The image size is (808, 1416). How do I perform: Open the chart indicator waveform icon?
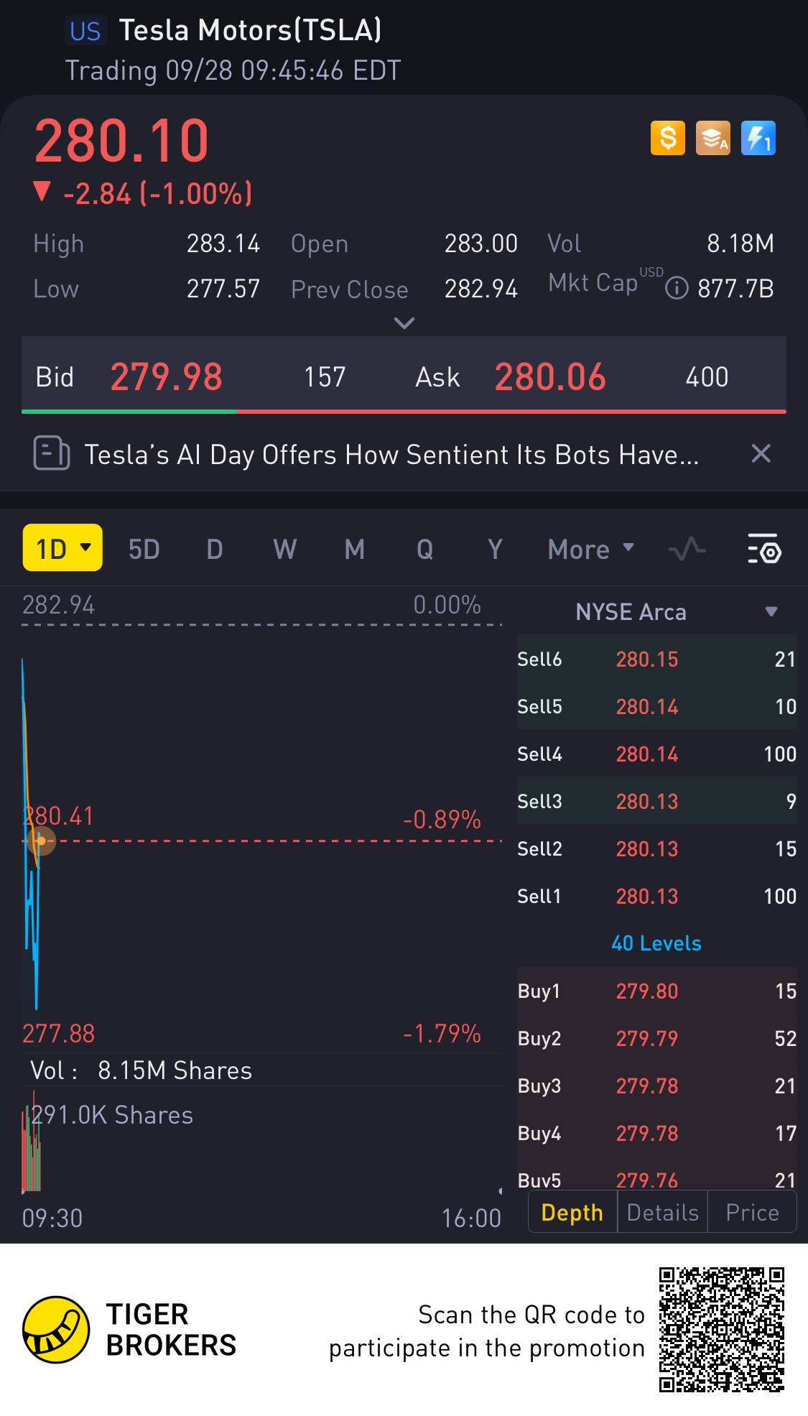pyautogui.click(x=687, y=550)
